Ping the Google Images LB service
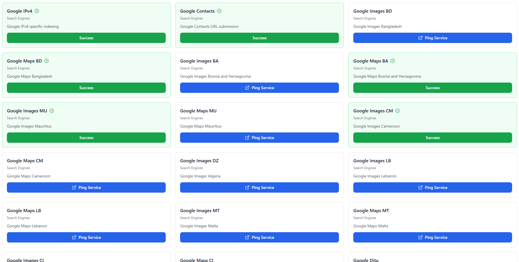The height and width of the screenshot is (262, 519). (x=432, y=187)
